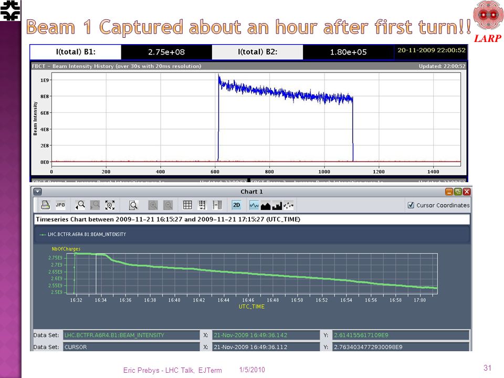Click the print icon in Chart 1 toolbar
Screen dimensions: 504x378
click(x=45, y=205)
